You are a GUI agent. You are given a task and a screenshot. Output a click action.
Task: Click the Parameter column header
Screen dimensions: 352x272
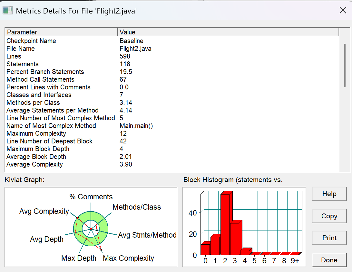point(61,32)
